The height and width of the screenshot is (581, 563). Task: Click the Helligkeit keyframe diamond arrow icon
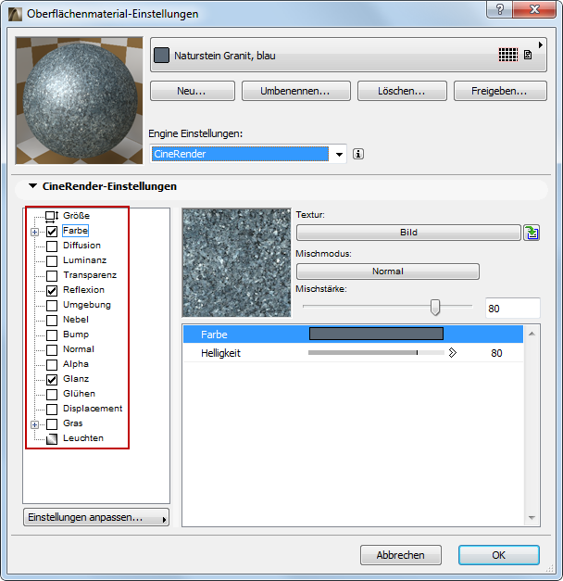point(452,353)
